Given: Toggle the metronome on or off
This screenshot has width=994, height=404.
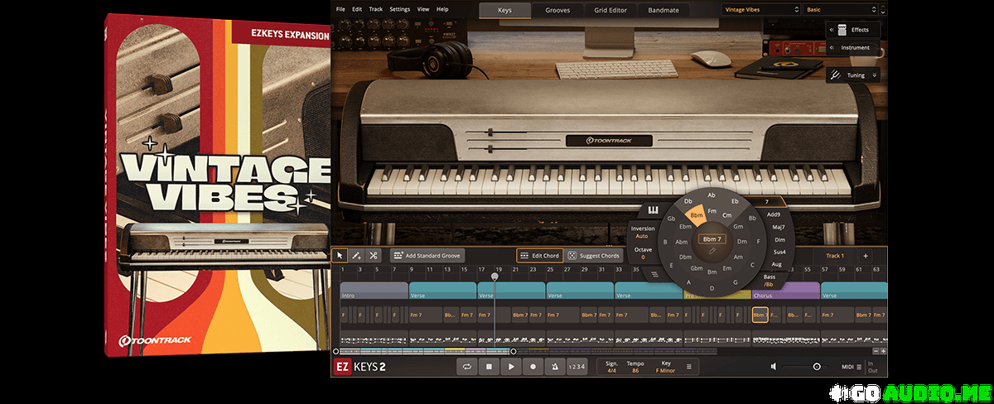Looking at the screenshot, I should coord(554,366).
